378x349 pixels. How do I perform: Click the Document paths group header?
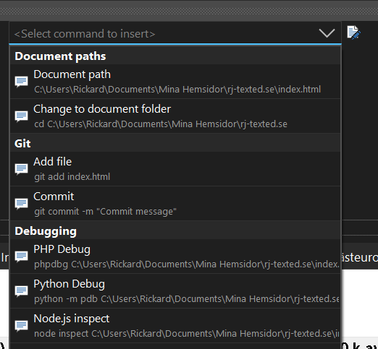175,56
